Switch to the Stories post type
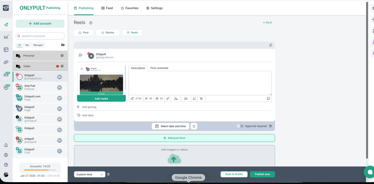The width and height of the screenshot is (374, 184). click(108, 33)
